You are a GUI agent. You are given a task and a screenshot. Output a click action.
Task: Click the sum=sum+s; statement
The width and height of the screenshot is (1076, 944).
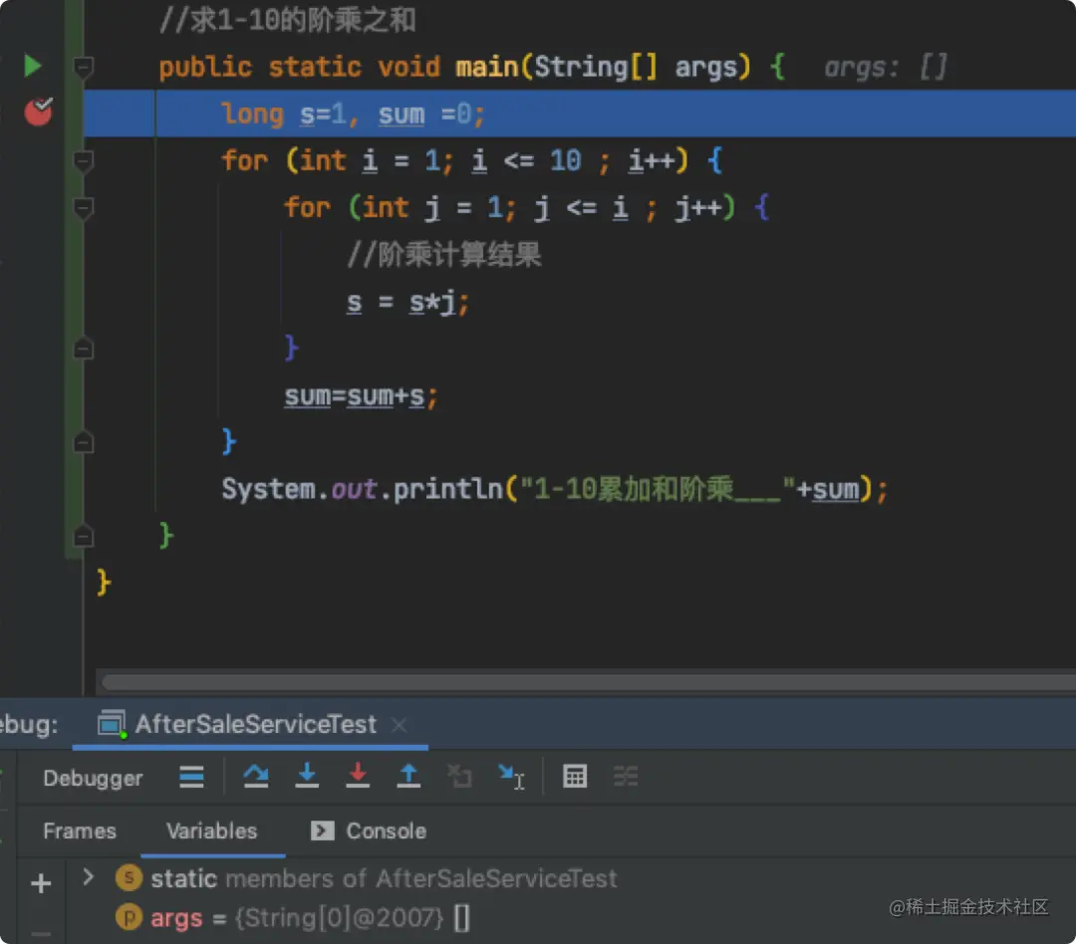coord(361,396)
